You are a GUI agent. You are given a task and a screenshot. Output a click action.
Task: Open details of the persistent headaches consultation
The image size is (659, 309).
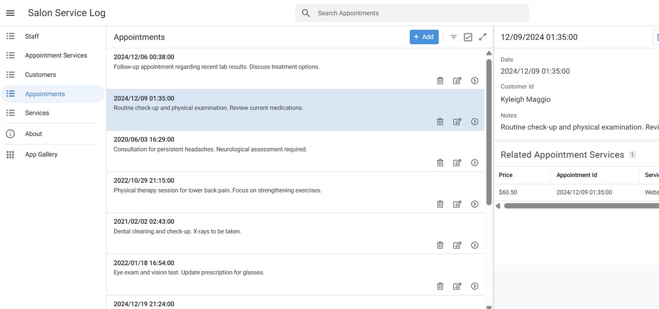coord(475,162)
